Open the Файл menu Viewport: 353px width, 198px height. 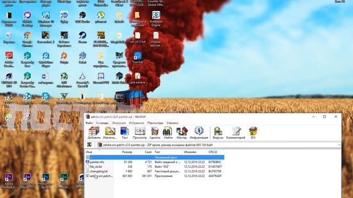pos(89,123)
